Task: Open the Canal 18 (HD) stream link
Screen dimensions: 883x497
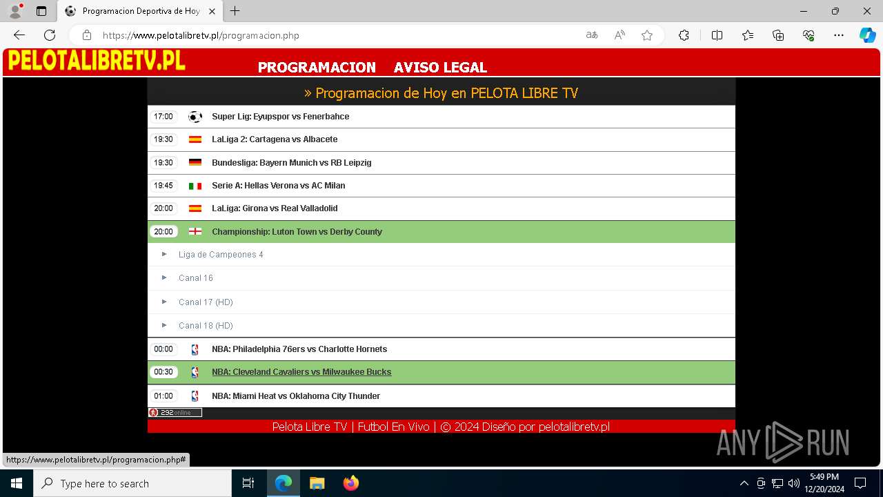Action: tap(206, 326)
